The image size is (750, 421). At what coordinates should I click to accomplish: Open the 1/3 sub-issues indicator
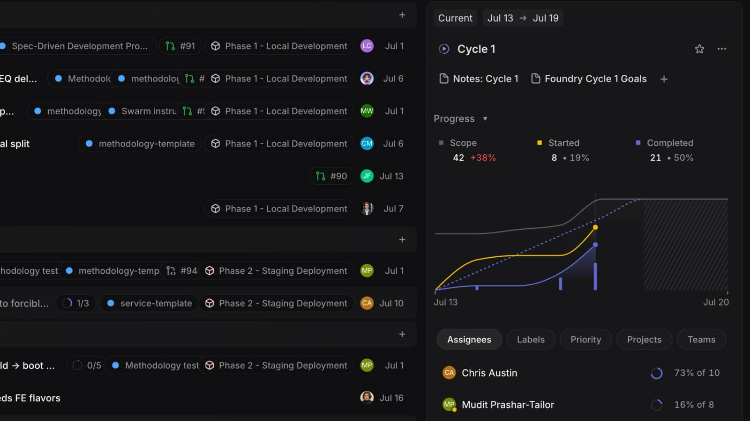click(76, 303)
